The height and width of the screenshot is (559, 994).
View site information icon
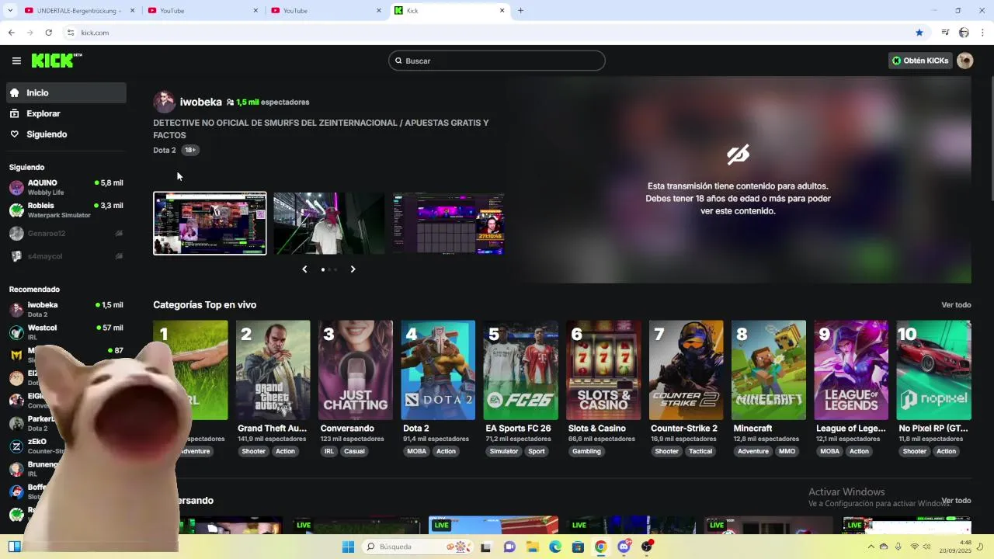pyautogui.click(x=71, y=33)
